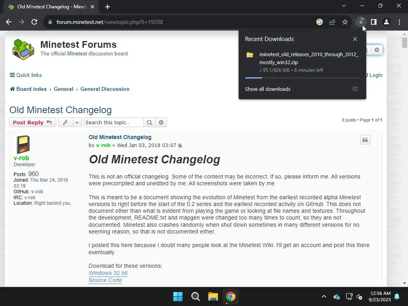Open File Explorer from taskbar
This screenshot has height=306, width=408.
(x=213, y=296)
